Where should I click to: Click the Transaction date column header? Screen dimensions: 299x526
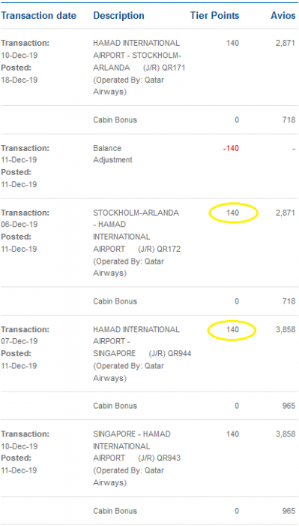click(38, 16)
